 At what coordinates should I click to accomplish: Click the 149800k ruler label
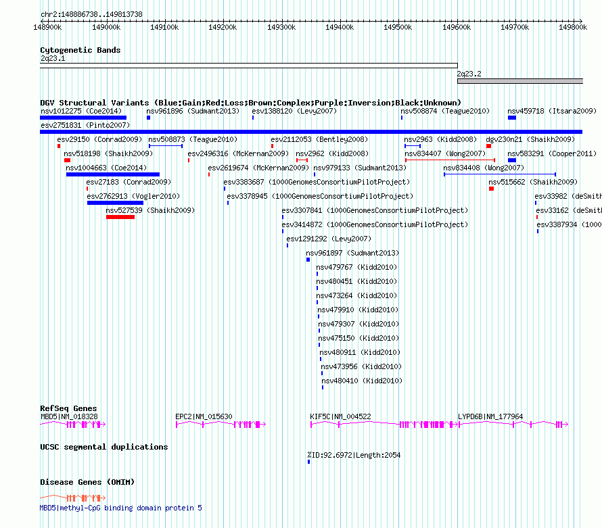[573, 27]
